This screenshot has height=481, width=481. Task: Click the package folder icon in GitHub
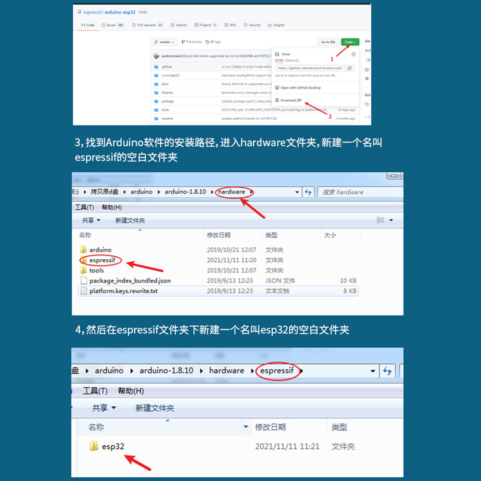[156, 101]
